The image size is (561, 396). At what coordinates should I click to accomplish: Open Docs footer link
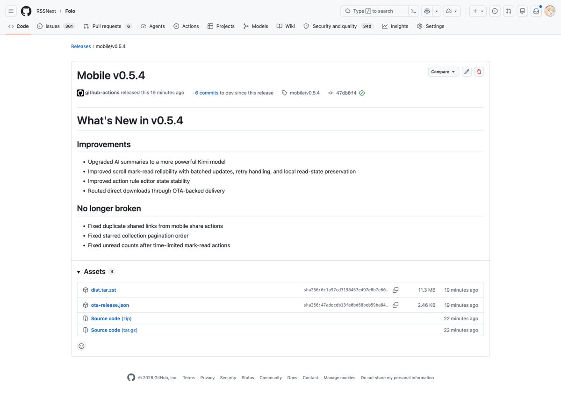292,378
